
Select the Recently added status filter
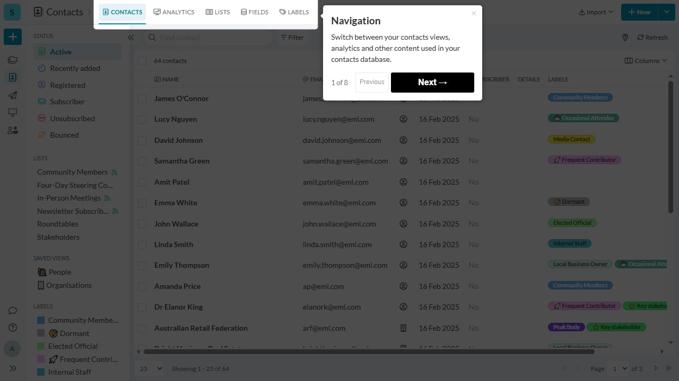tap(78, 68)
